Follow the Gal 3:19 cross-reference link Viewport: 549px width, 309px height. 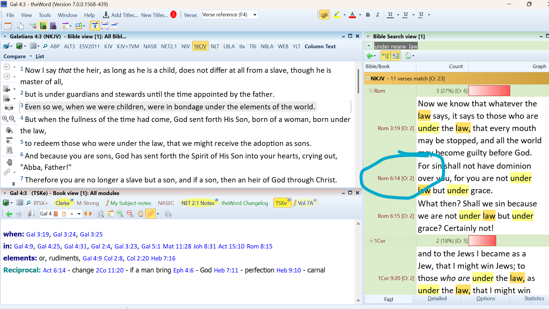pyautogui.click(x=38, y=234)
